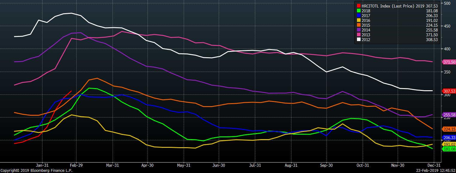Screen dimensions: 456x173
Task: Click the red 2019 legend swatch
Action: [359, 6]
